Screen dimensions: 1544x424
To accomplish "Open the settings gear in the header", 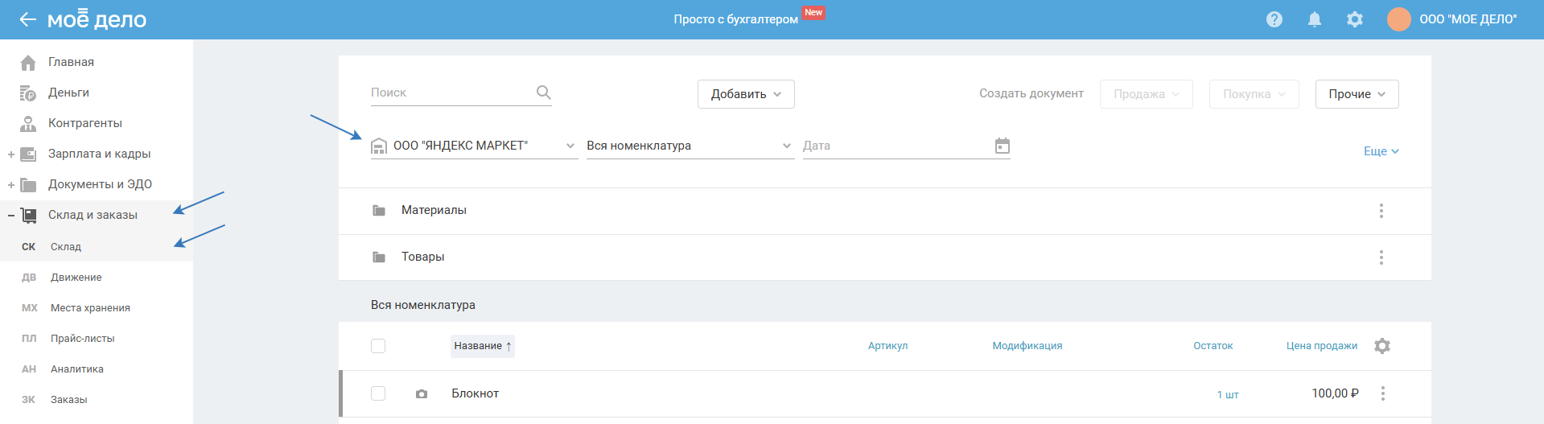I will click(1355, 19).
